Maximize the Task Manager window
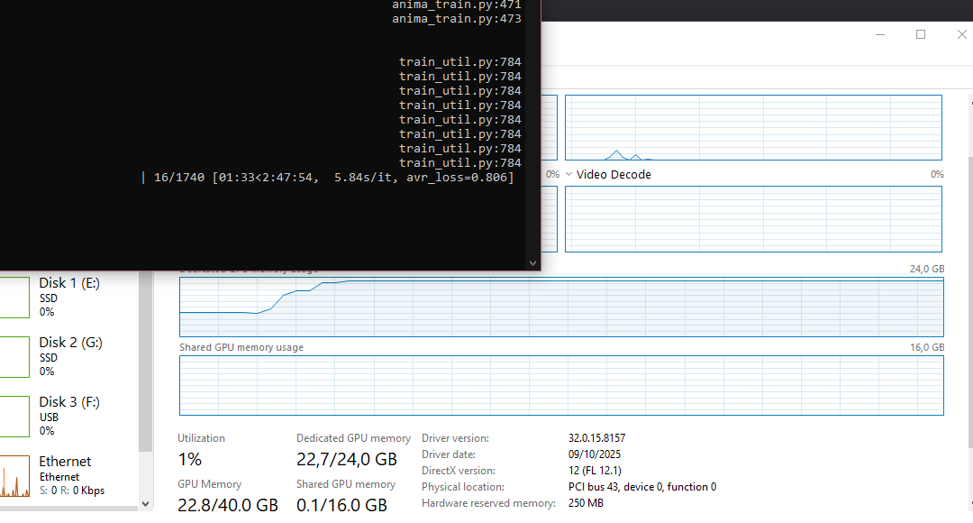This screenshot has width=973, height=523. click(x=921, y=34)
